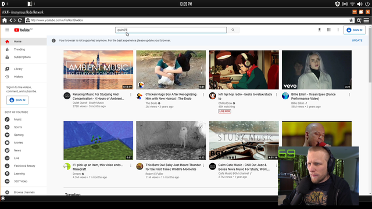The width and height of the screenshot is (372, 209).
Task: Open options menu for lofi hip hop video
Action: click(277, 95)
